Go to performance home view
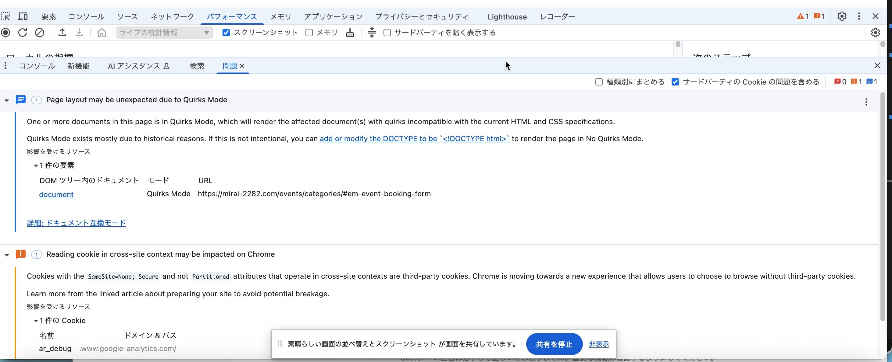Image resolution: width=892 pixels, height=362 pixels. click(x=102, y=33)
